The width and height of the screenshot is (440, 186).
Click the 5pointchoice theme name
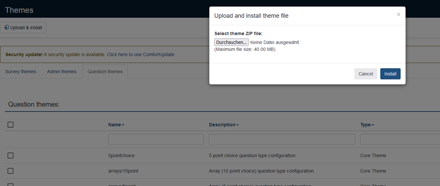[121, 155]
